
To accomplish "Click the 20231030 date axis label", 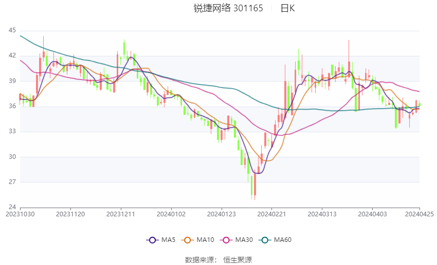I will click(x=20, y=214).
